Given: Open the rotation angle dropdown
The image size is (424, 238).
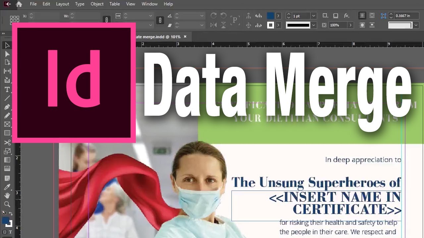Looking at the screenshot, I should (x=202, y=16).
